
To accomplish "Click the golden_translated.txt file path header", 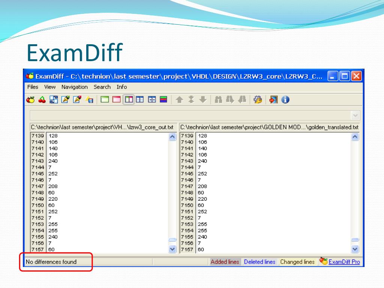I will click(269, 127).
